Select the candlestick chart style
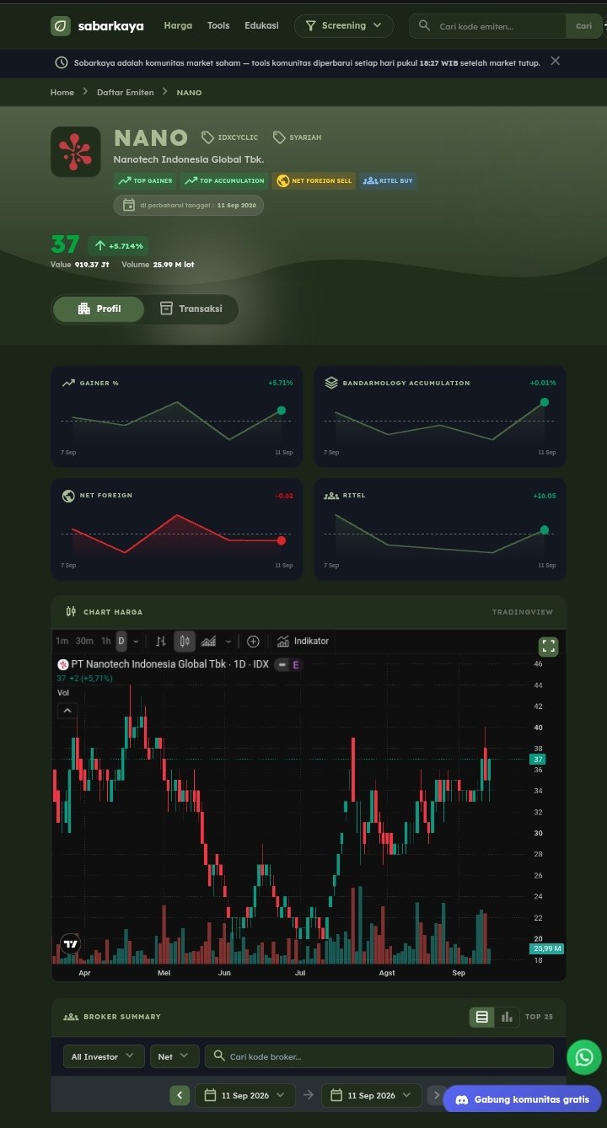The image size is (607, 1128). (185, 642)
